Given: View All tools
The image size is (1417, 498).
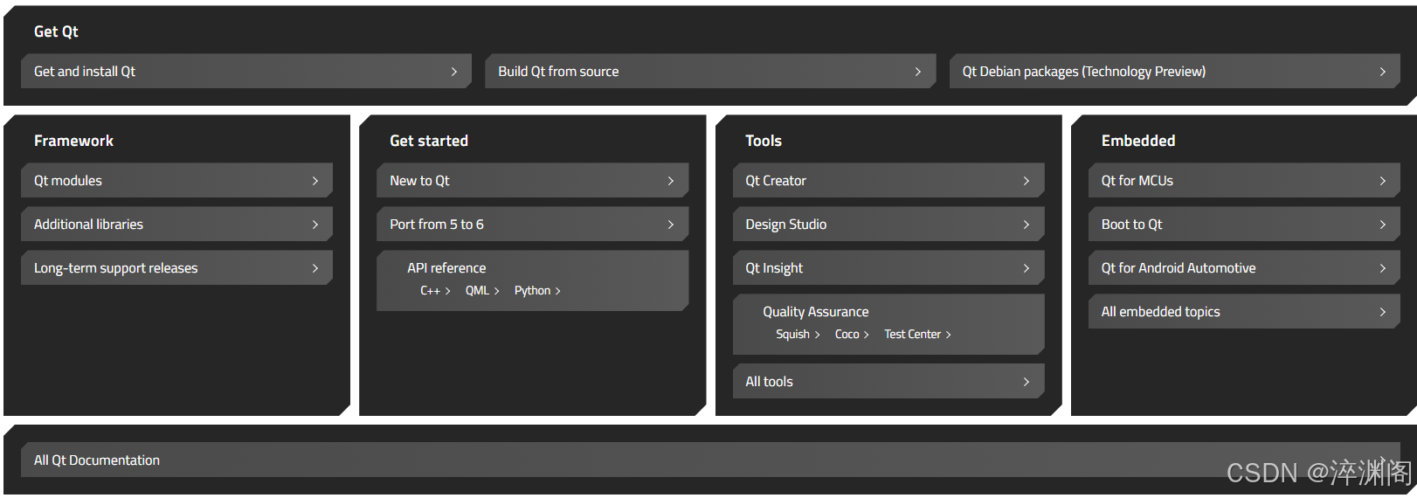Looking at the screenshot, I should click(888, 382).
